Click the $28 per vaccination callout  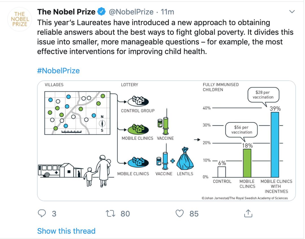(x=263, y=95)
